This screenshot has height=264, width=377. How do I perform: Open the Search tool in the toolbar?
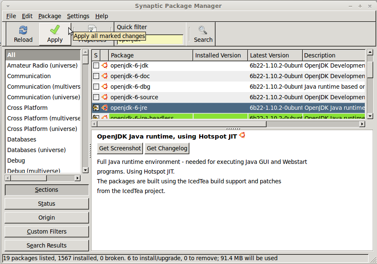click(x=203, y=34)
